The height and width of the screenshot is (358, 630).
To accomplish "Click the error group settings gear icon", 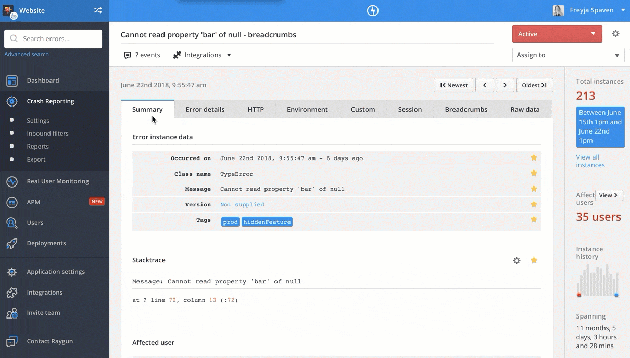I will coord(615,34).
